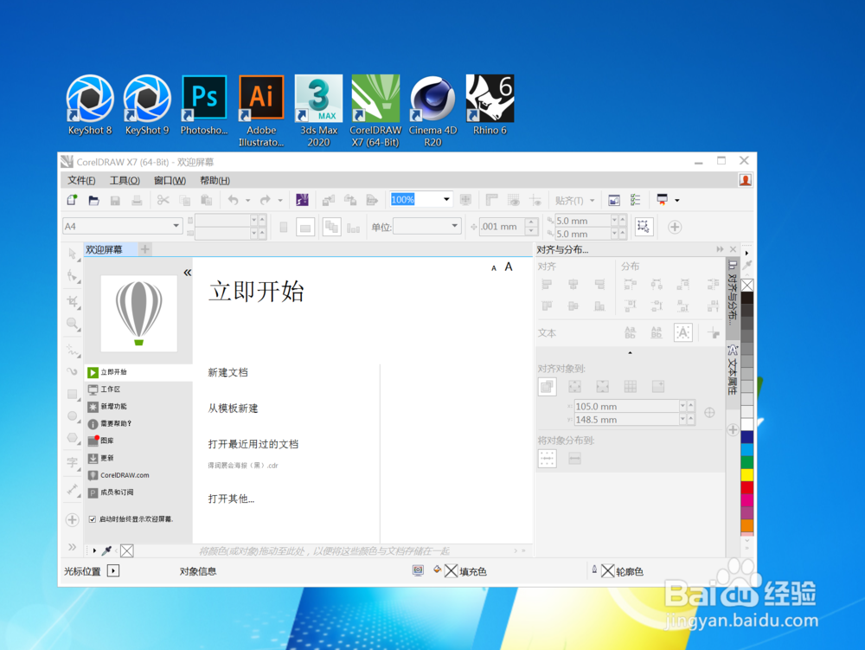Select the red swatch in palette
The width and height of the screenshot is (865, 650).
pos(747,488)
